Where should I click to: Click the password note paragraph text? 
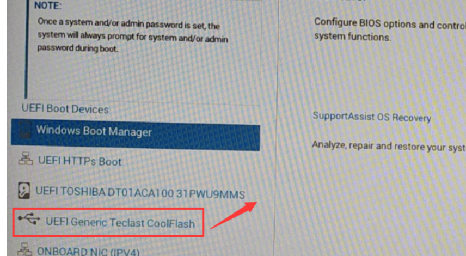pyautogui.click(x=132, y=35)
